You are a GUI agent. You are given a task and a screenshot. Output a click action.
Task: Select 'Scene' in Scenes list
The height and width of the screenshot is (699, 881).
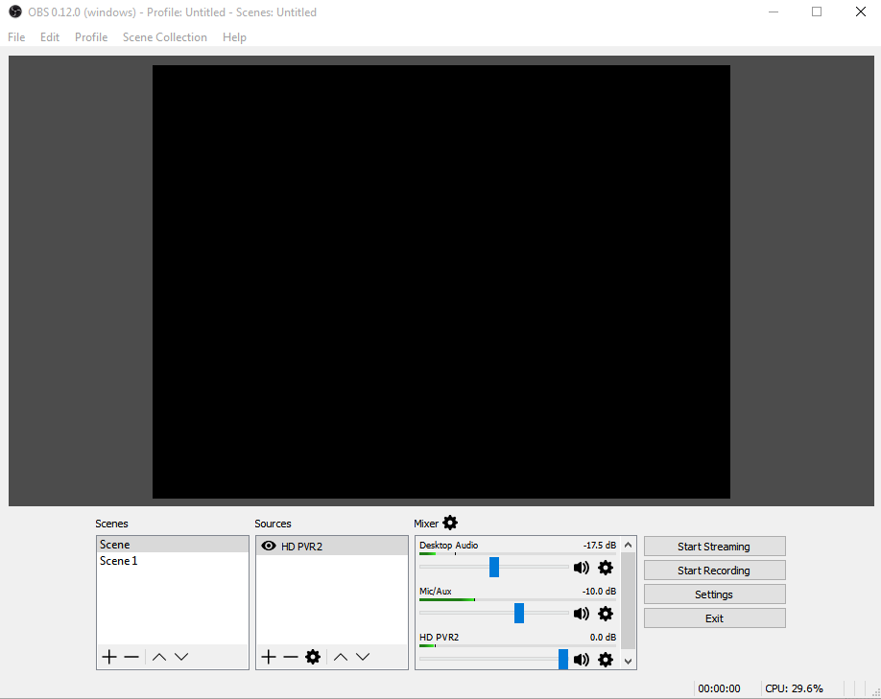173,545
